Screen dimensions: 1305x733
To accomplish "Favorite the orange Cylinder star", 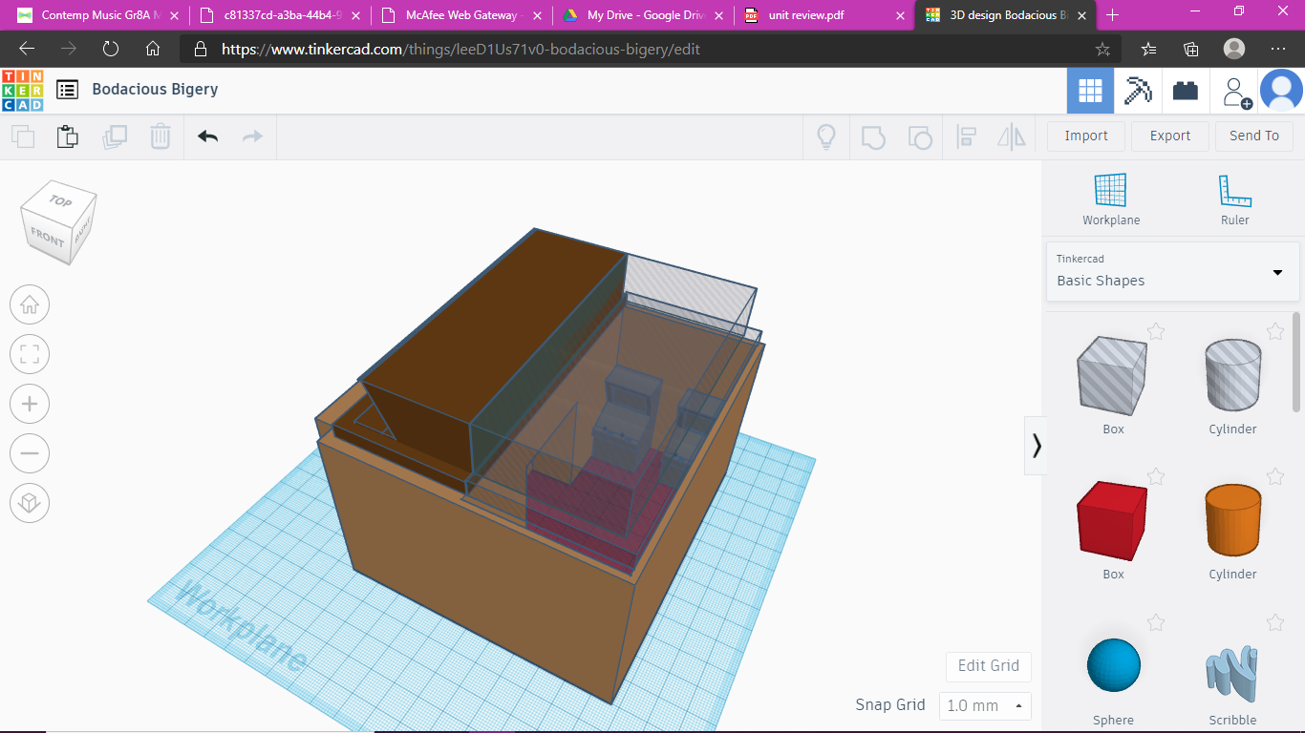I will pyautogui.click(x=1275, y=476).
